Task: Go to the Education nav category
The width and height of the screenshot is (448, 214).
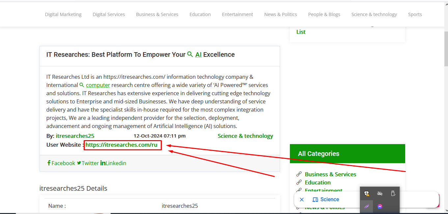Action: 200,14
